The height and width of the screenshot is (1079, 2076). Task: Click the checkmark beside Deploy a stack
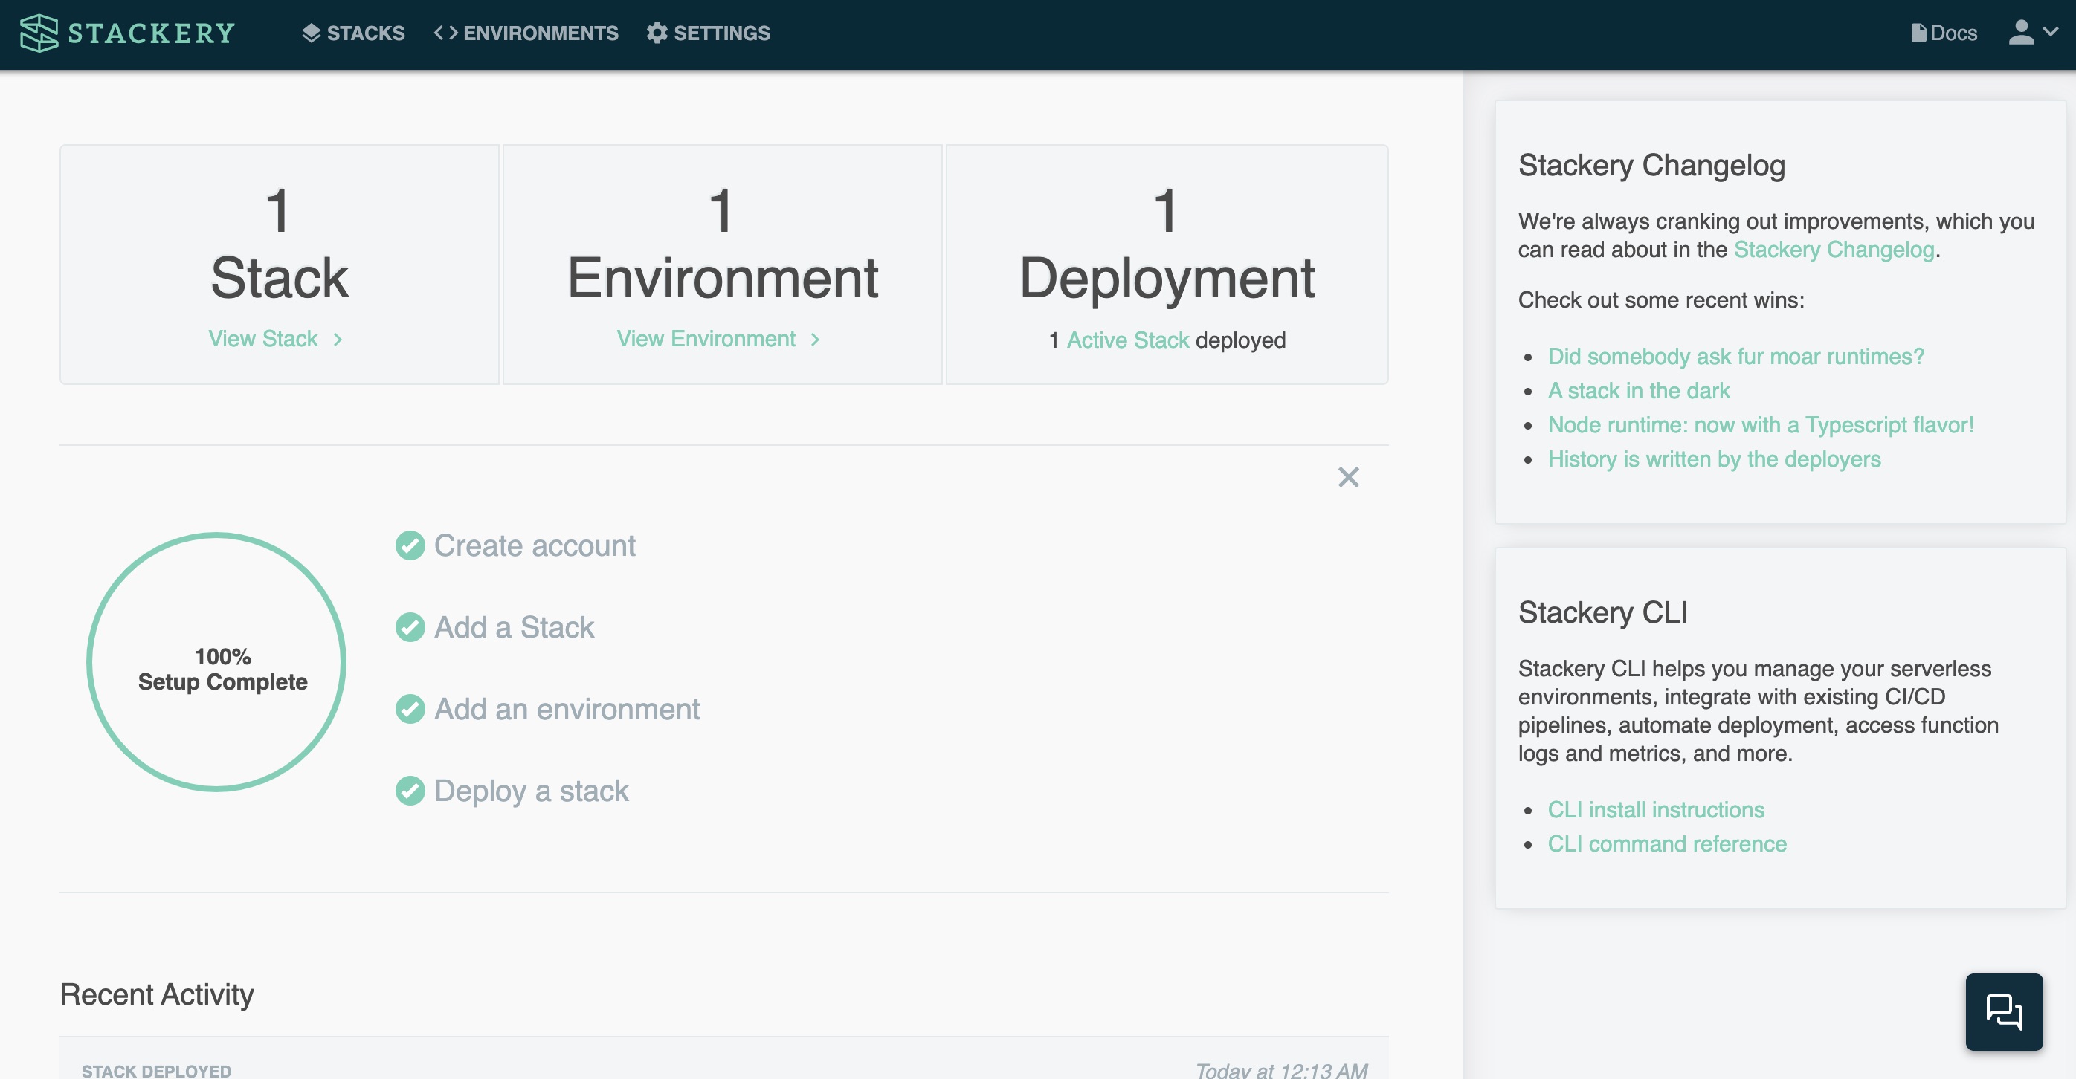(410, 791)
